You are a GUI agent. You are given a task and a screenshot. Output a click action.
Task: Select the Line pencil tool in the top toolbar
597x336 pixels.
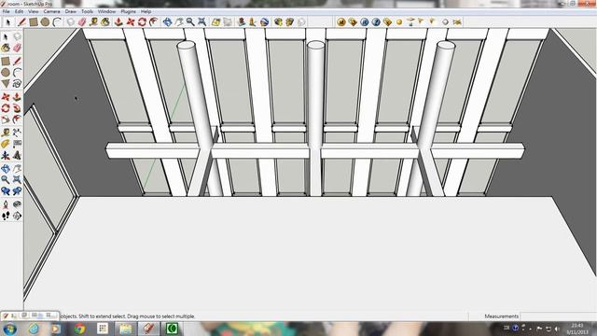pyautogui.click(x=21, y=22)
